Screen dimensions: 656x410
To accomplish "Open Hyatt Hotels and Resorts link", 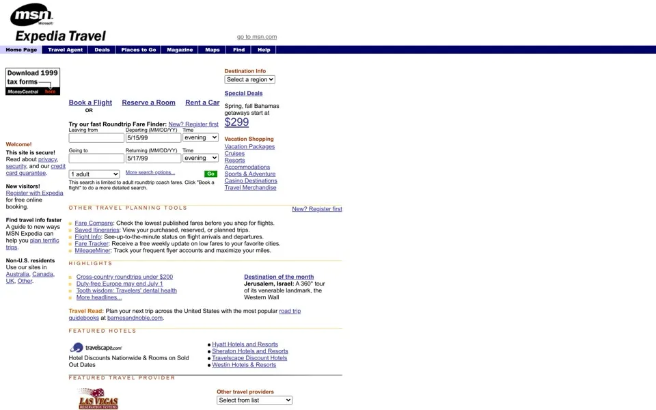I will [245, 344].
